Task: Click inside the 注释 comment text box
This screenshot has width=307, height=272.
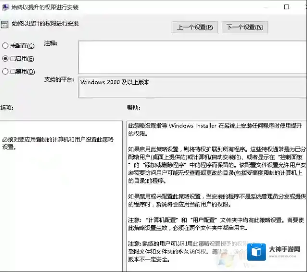Action: pos(192,57)
